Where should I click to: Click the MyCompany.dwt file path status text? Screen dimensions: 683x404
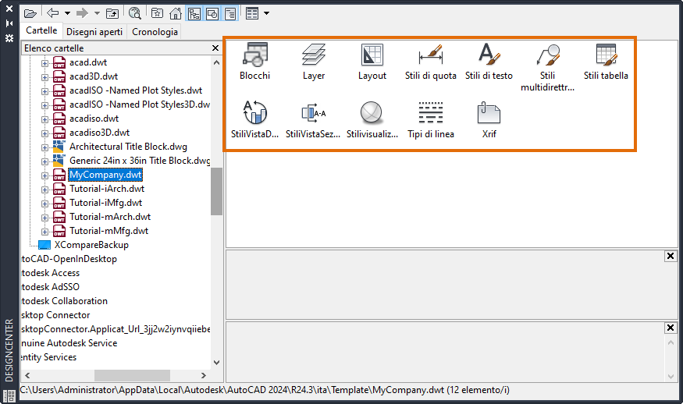(265, 390)
